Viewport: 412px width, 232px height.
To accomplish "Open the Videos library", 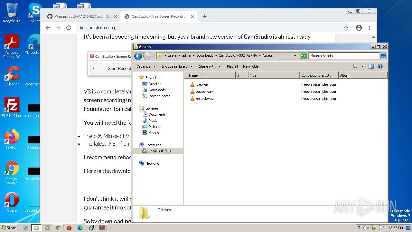I will pyautogui.click(x=154, y=133).
